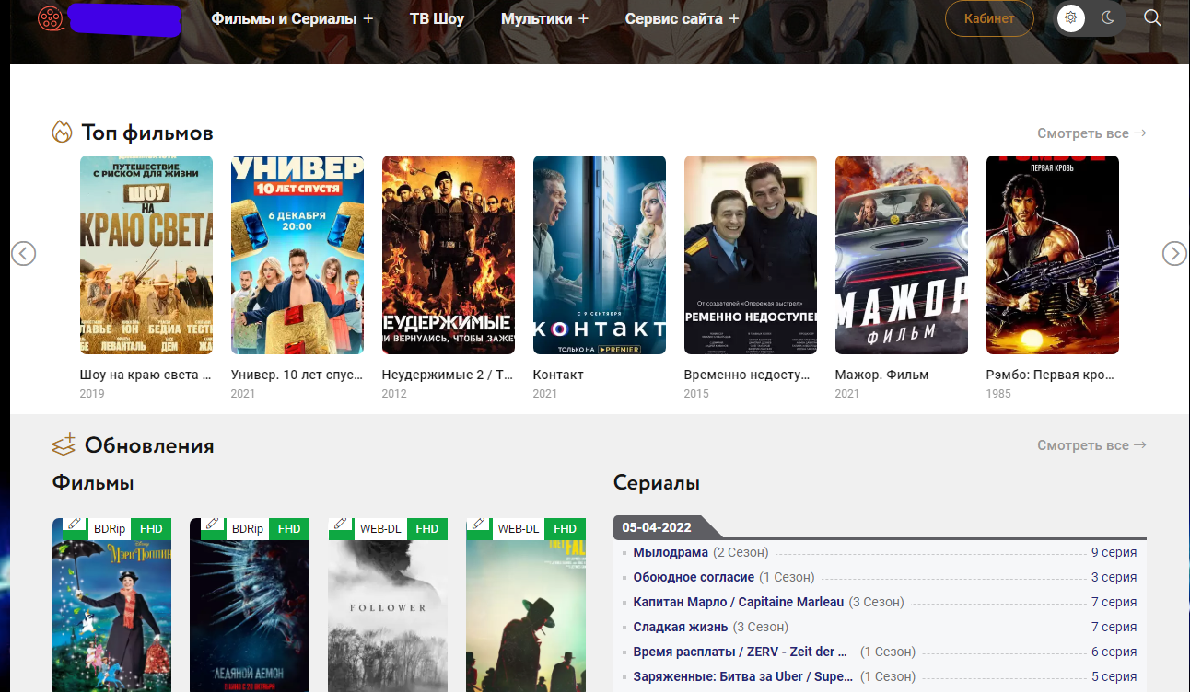Click the title 'Универ. 10 лет спус…'
This screenshot has height=692, width=1190.
click(297, 375)
